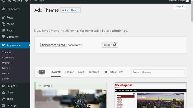Image resolution: width=193 pixels, height=108 pixels.
Task: Switch to the Popular tab
Action: coord(69,72)
